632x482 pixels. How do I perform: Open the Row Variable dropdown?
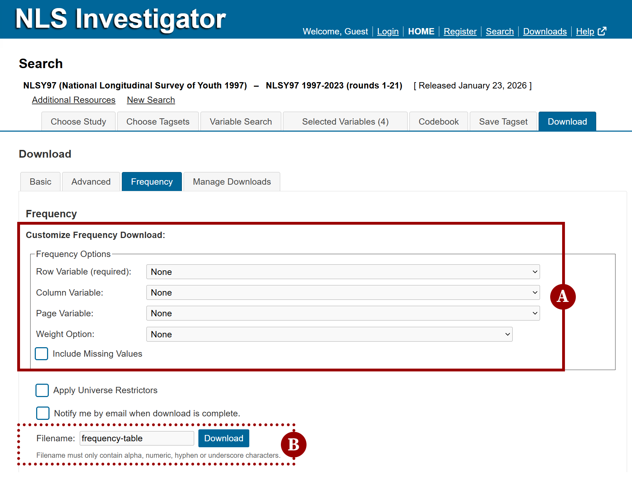(x=343, y=272)
